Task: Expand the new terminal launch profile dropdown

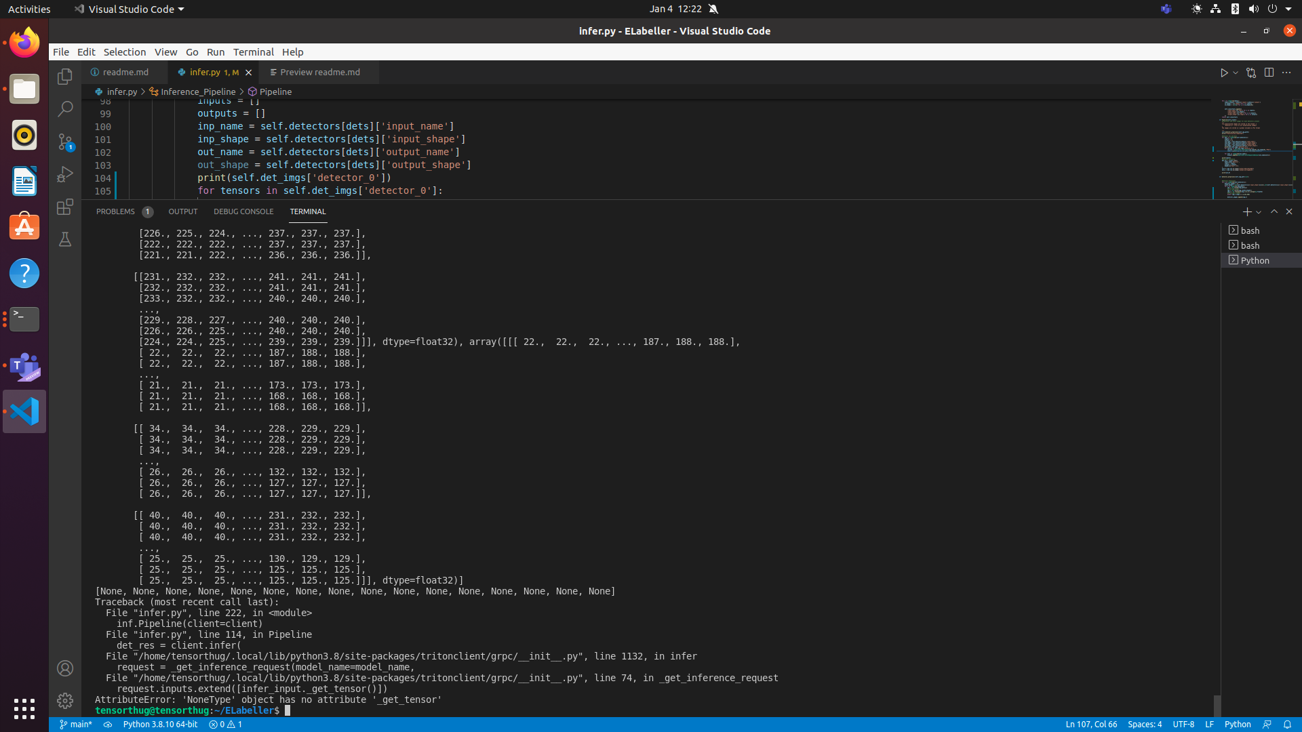Action: point(1259,212)
